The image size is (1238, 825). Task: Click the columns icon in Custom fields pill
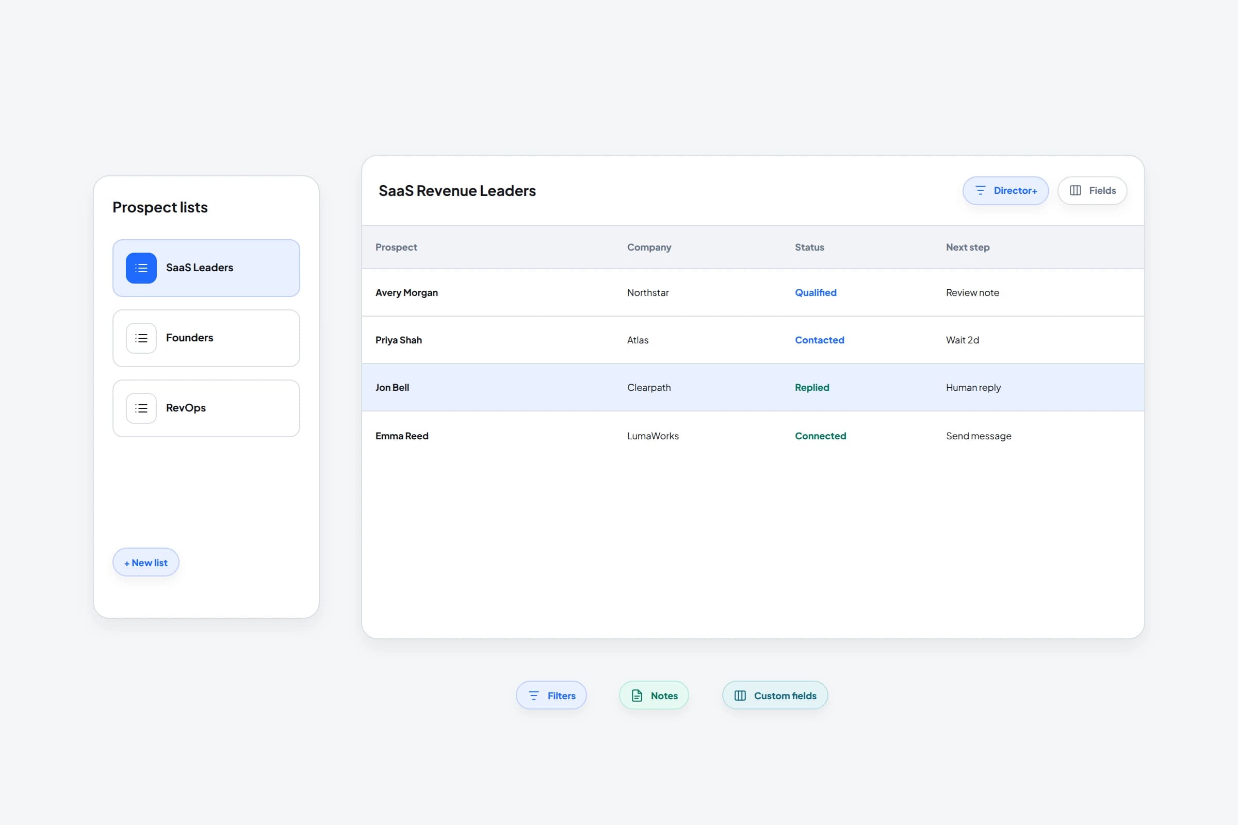pos(740,696)
